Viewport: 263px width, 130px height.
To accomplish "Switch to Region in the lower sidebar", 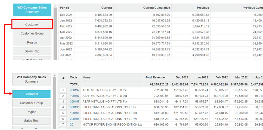I will point(31,112).
